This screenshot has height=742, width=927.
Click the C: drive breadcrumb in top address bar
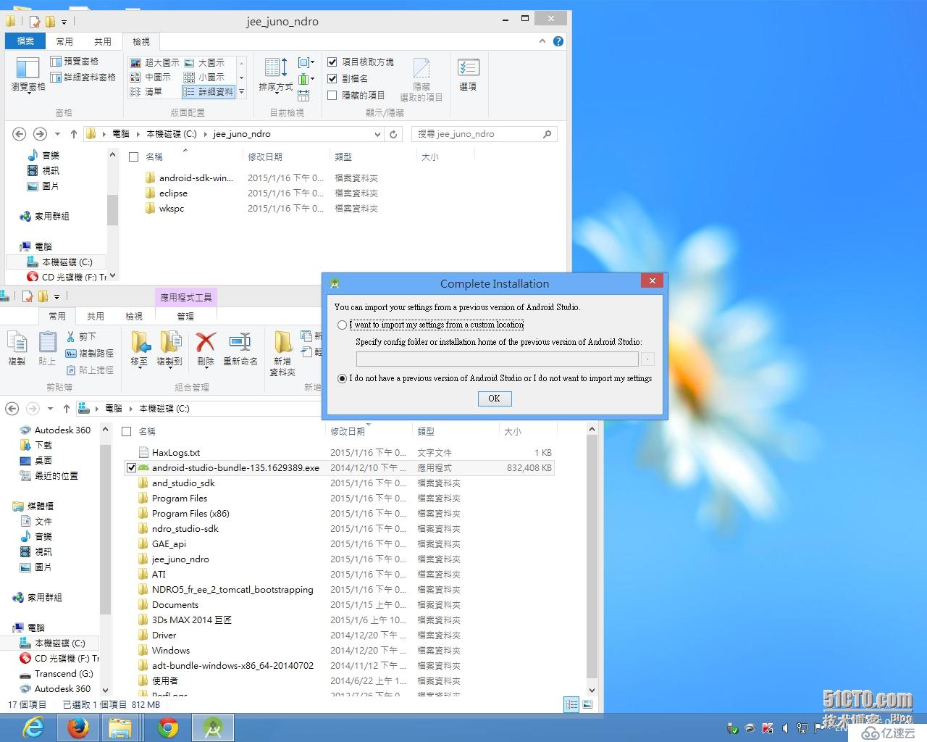172,134
